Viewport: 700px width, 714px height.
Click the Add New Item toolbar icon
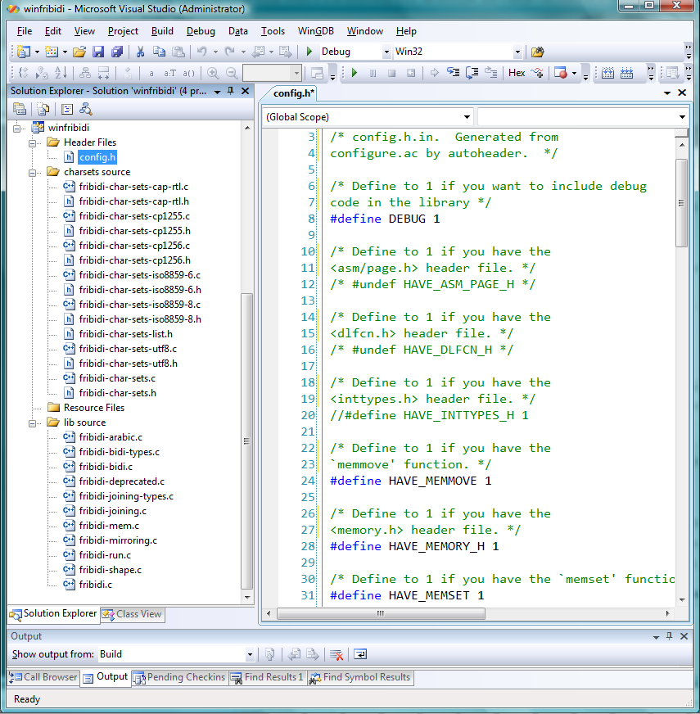(x=52, y=52)
